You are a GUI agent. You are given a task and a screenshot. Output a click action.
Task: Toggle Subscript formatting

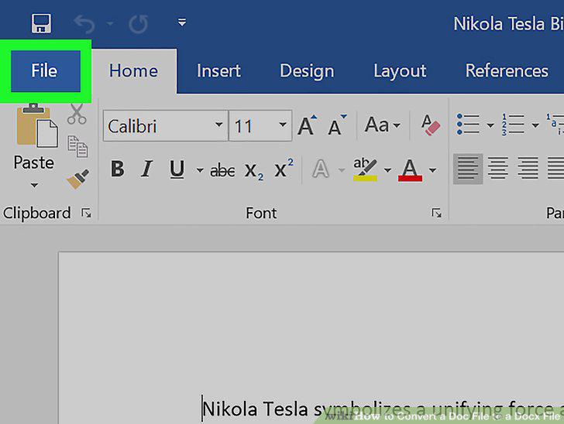(x=253, y=170)
